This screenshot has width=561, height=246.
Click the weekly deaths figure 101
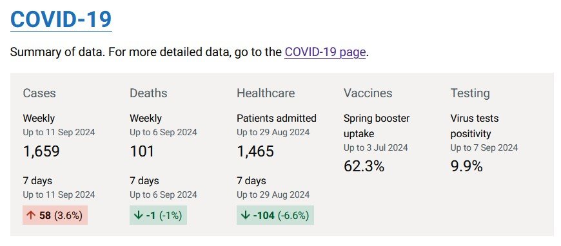pos(142,151)
